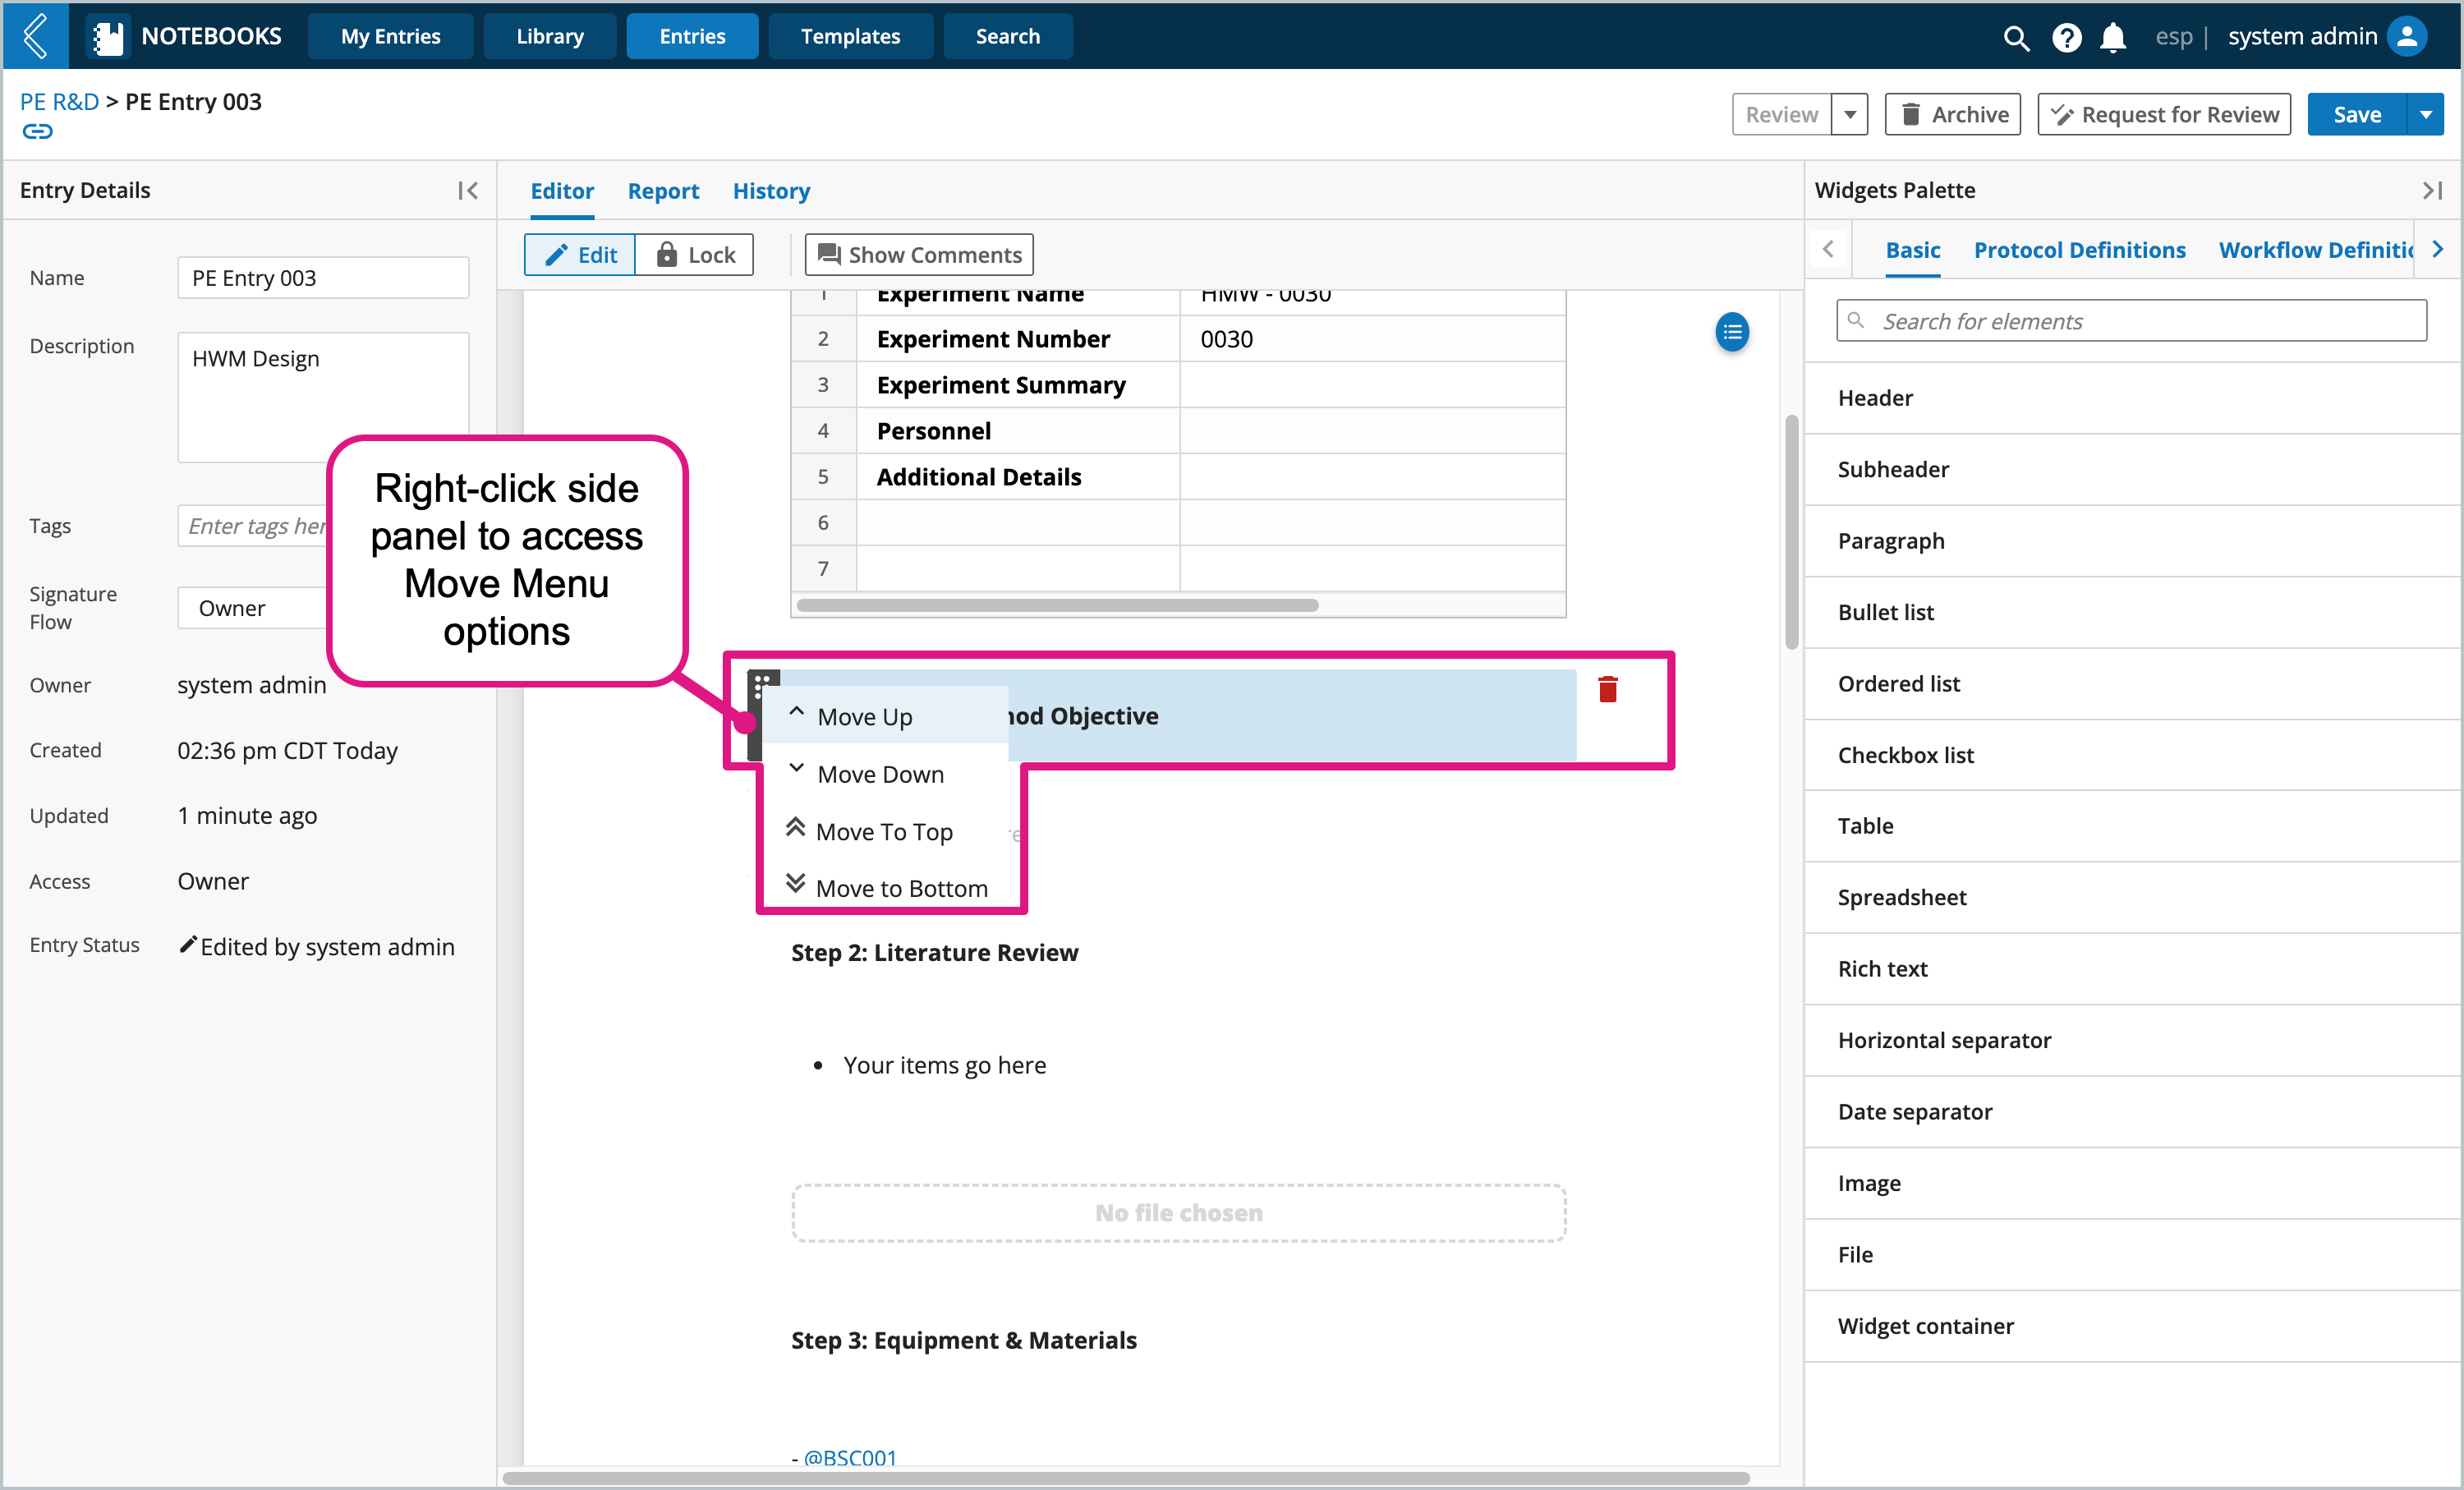Open the Review dropdown arrow
2464x1490 pixels.
tap(1850, 115)
